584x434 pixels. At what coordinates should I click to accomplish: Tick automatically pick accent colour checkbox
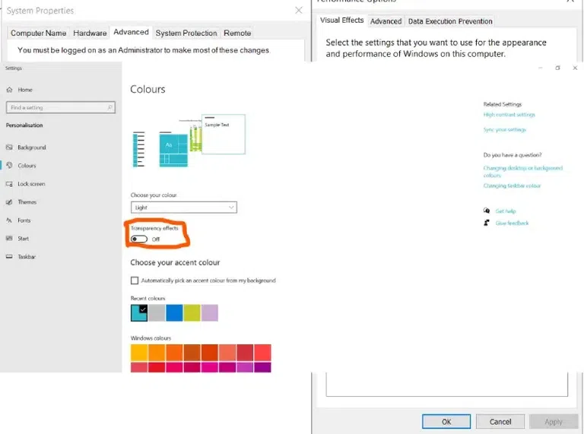[135, 280]
